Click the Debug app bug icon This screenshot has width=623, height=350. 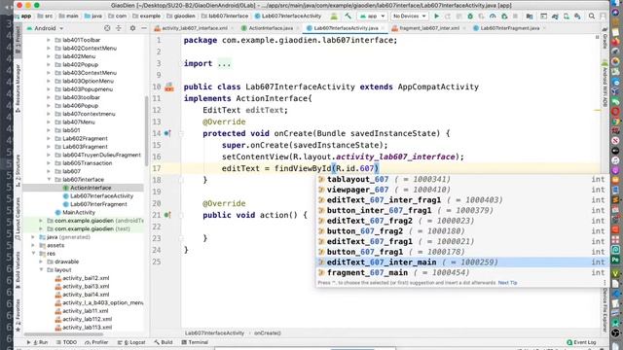point(470,17)
